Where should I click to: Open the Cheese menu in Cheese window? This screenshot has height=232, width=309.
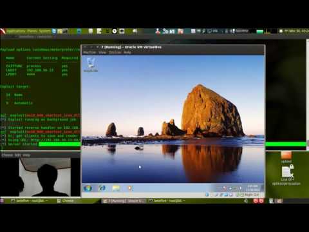tap(7, 155)
